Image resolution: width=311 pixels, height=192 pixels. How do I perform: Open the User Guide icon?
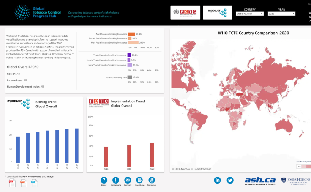[139, 180]
